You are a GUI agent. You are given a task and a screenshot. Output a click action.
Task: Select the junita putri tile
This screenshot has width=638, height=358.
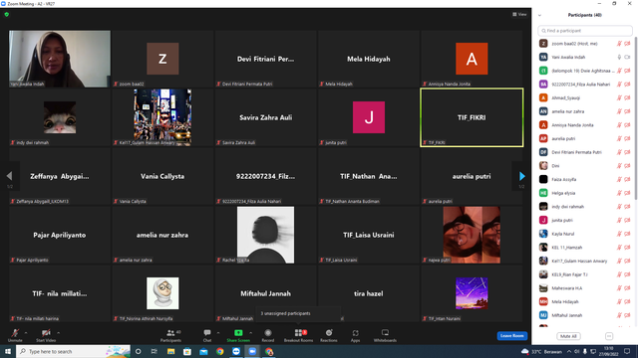pyautogui.click(x=369, y=117)
